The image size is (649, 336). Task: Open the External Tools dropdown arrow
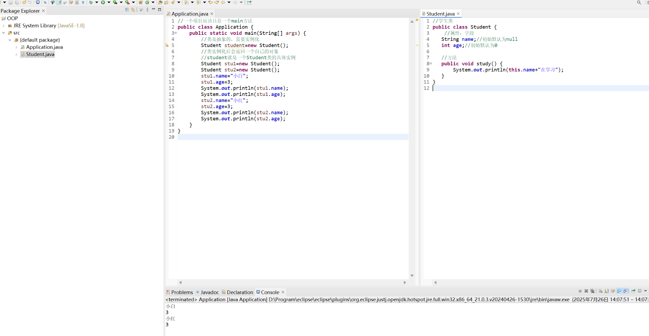(133, 2)
